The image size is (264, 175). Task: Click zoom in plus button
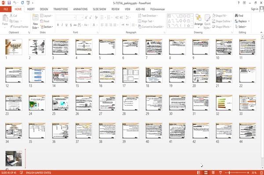pyautogui.click(x=248, y=172)
